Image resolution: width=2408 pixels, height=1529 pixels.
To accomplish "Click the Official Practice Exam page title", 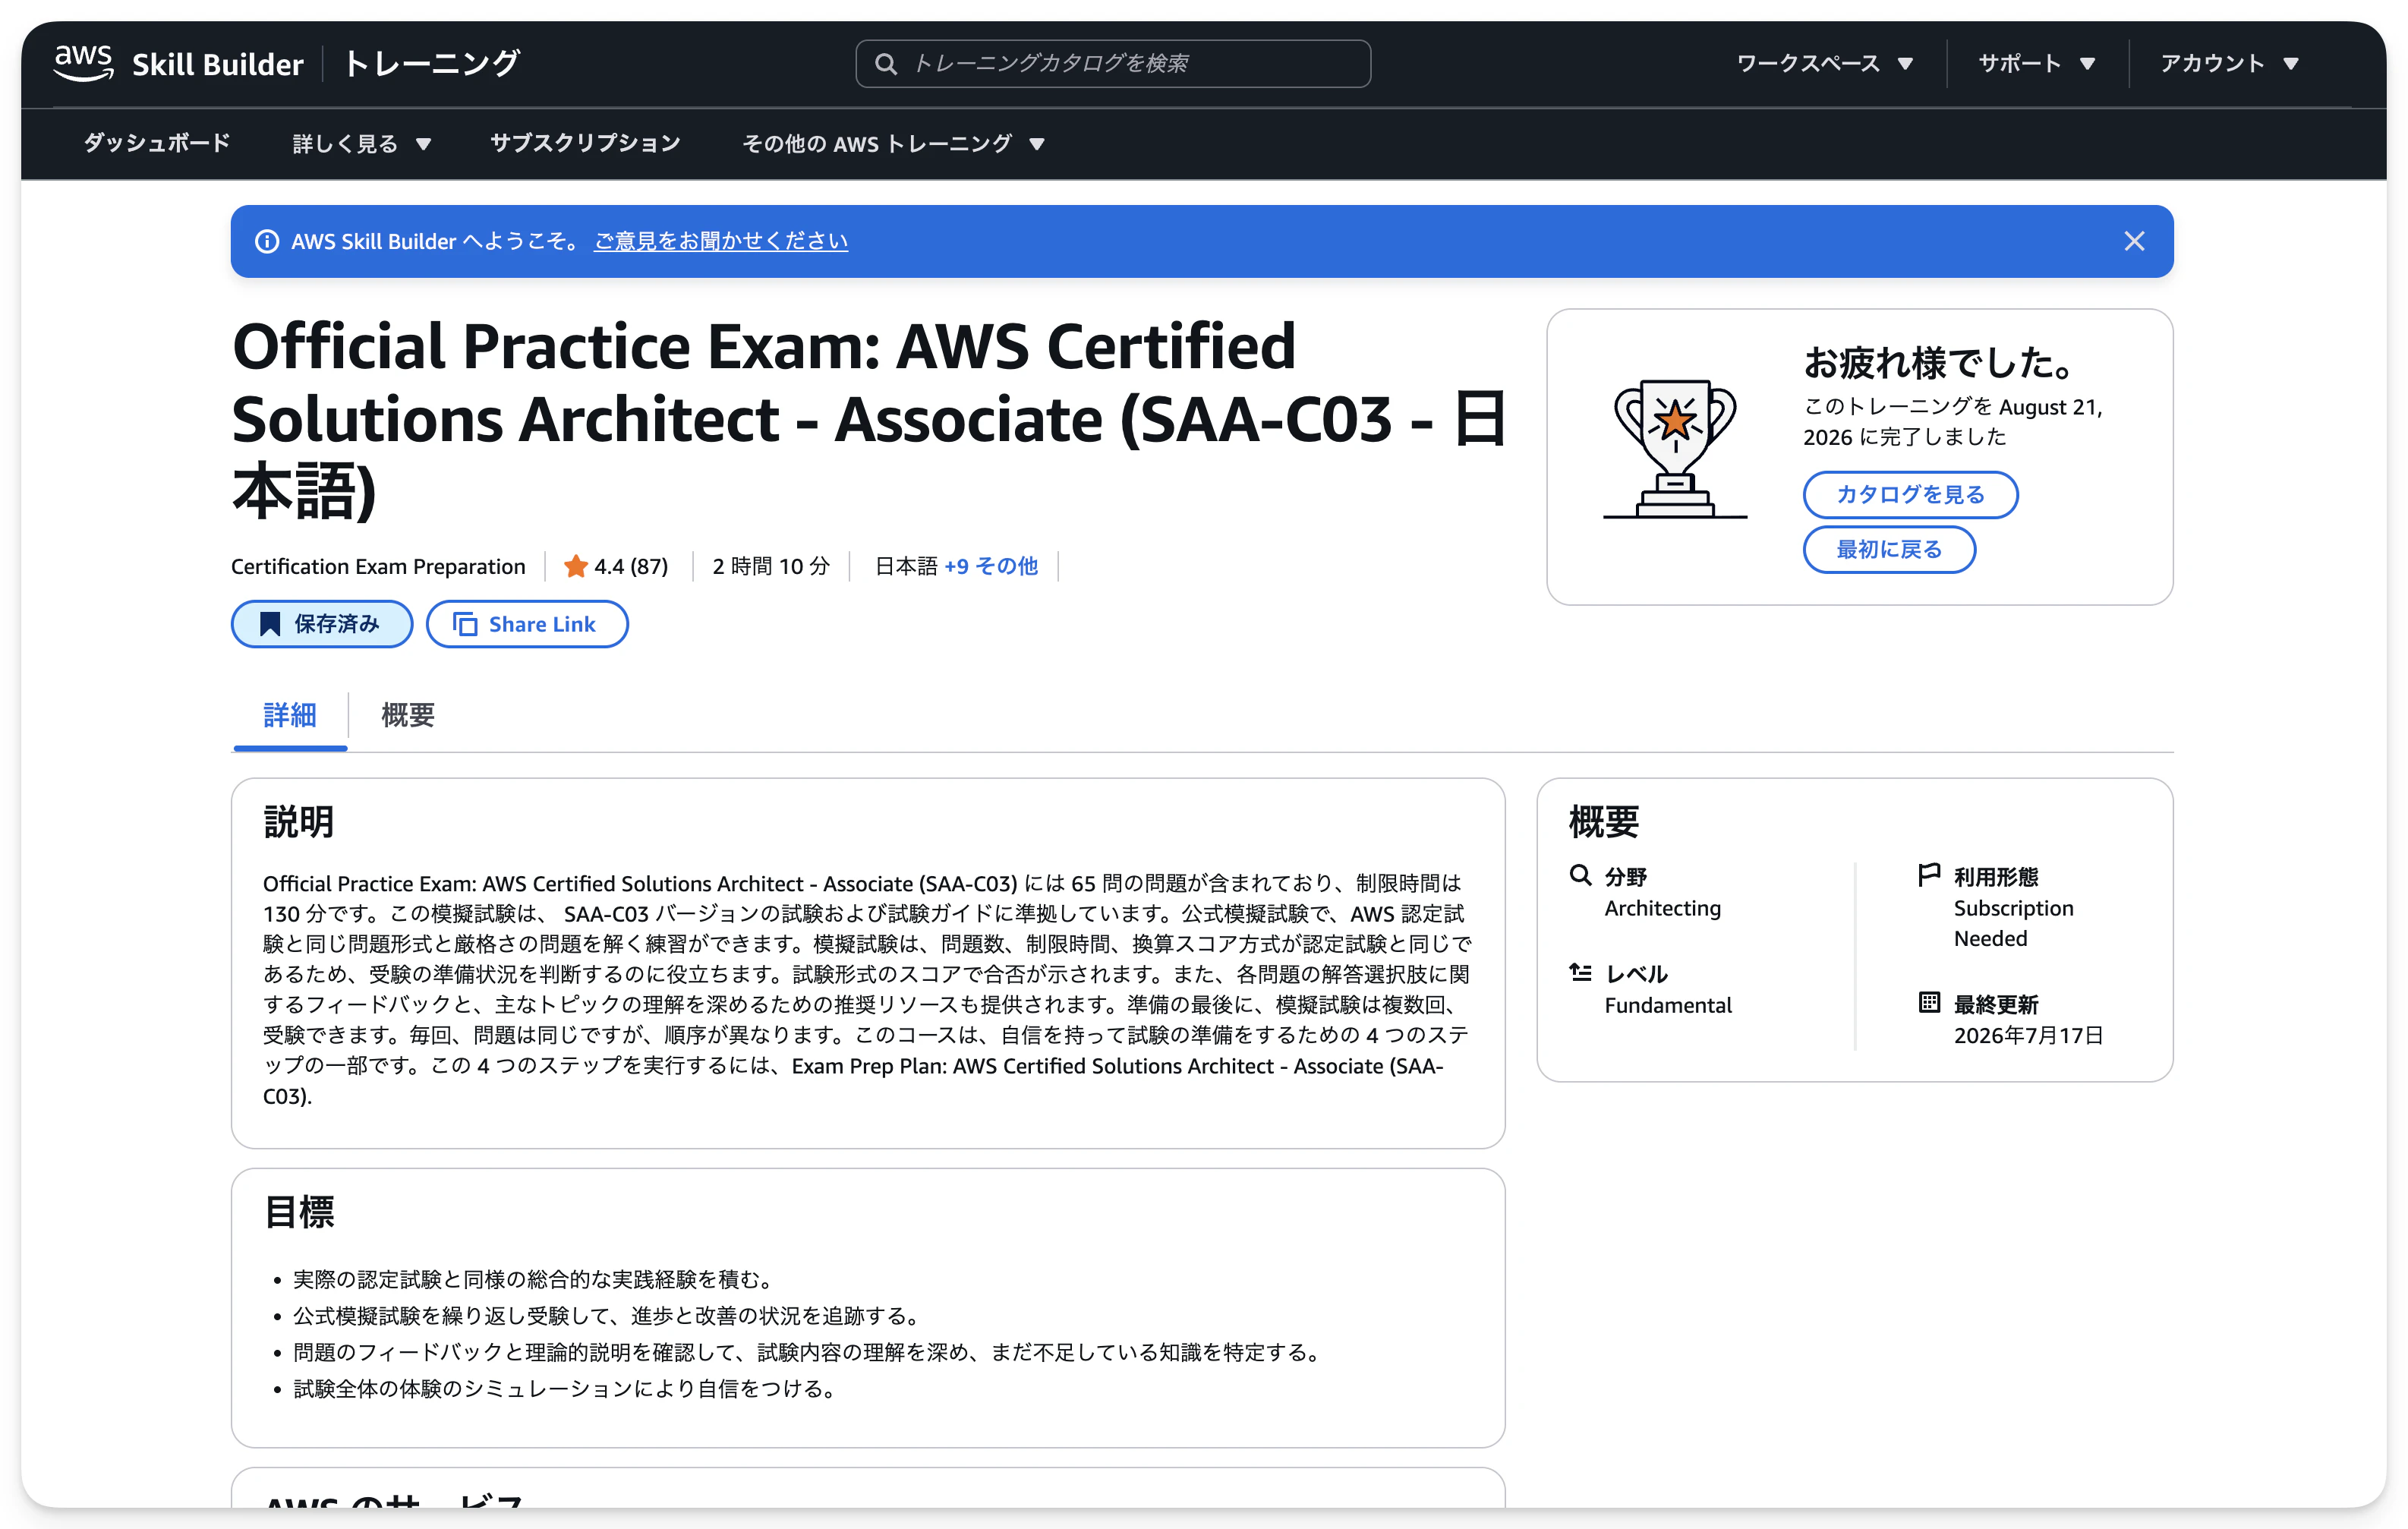I will [869, 419].
